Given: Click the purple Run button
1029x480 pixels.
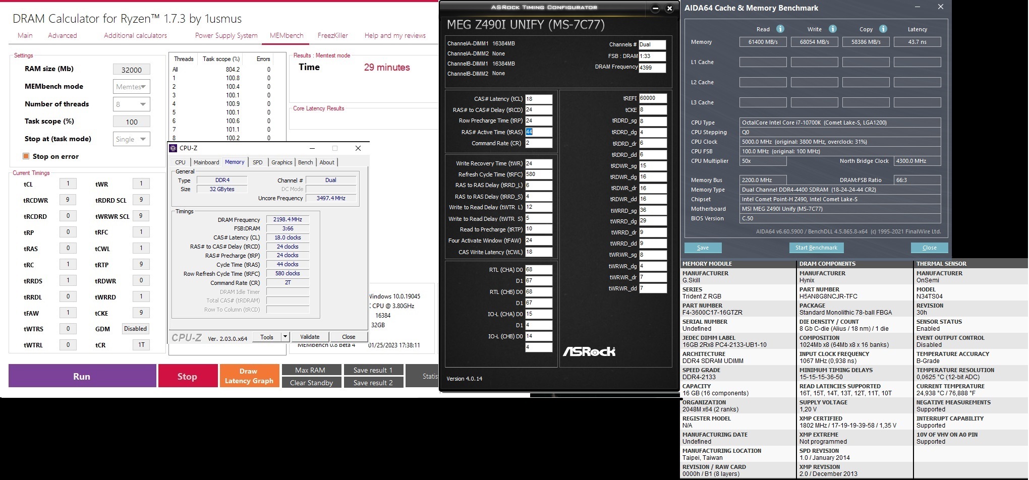Looking at the screenshot, I should click(x=82, y=376).
